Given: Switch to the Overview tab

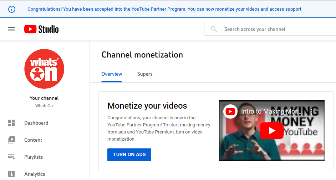Looking at the screenshot, I should [x=112, y=74].
